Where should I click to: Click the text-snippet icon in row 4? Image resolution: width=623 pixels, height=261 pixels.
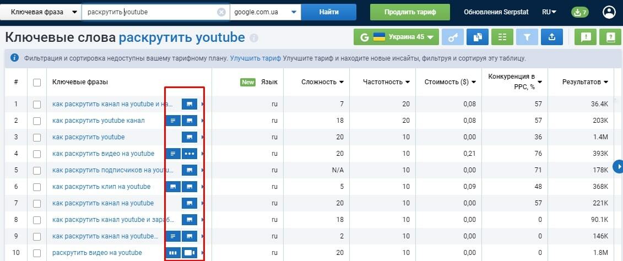[x=173, y=154]
